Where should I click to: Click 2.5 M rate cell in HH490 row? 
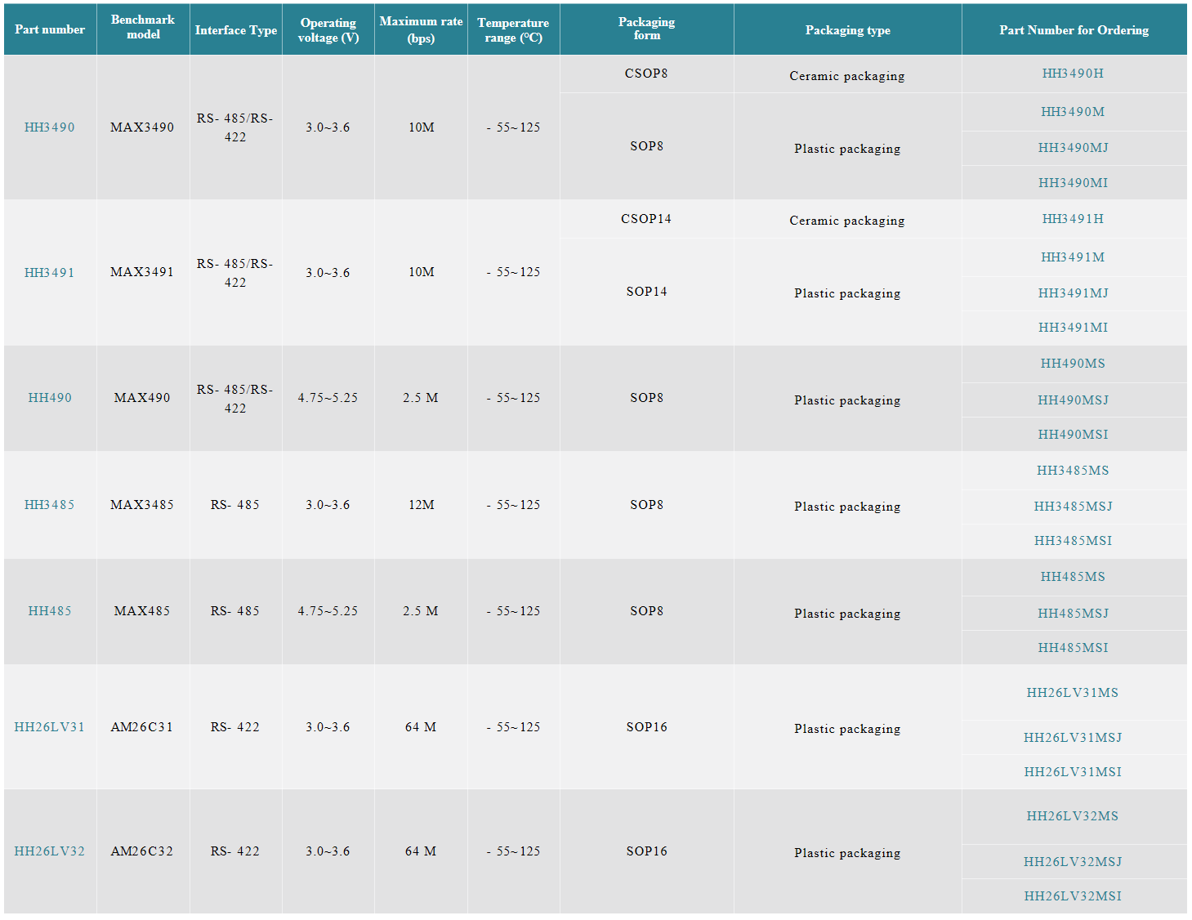pyautogui.click(x=421, y=398)
